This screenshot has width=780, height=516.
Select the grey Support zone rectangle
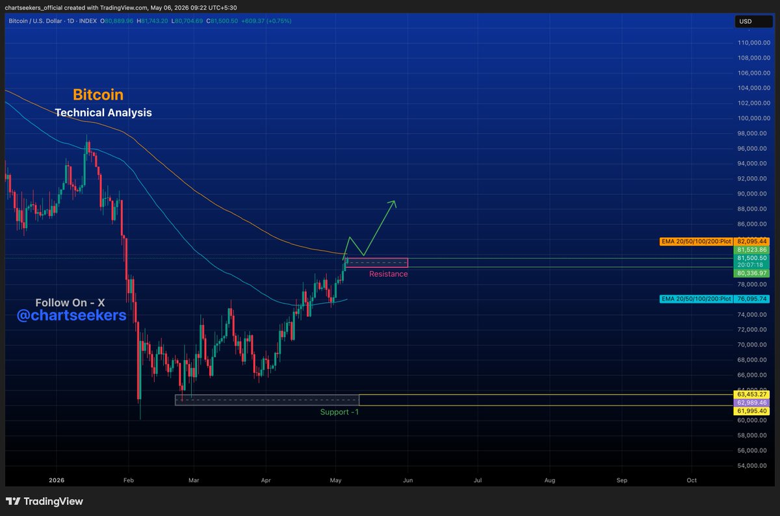pyautogui.click(x=267, y=400)
